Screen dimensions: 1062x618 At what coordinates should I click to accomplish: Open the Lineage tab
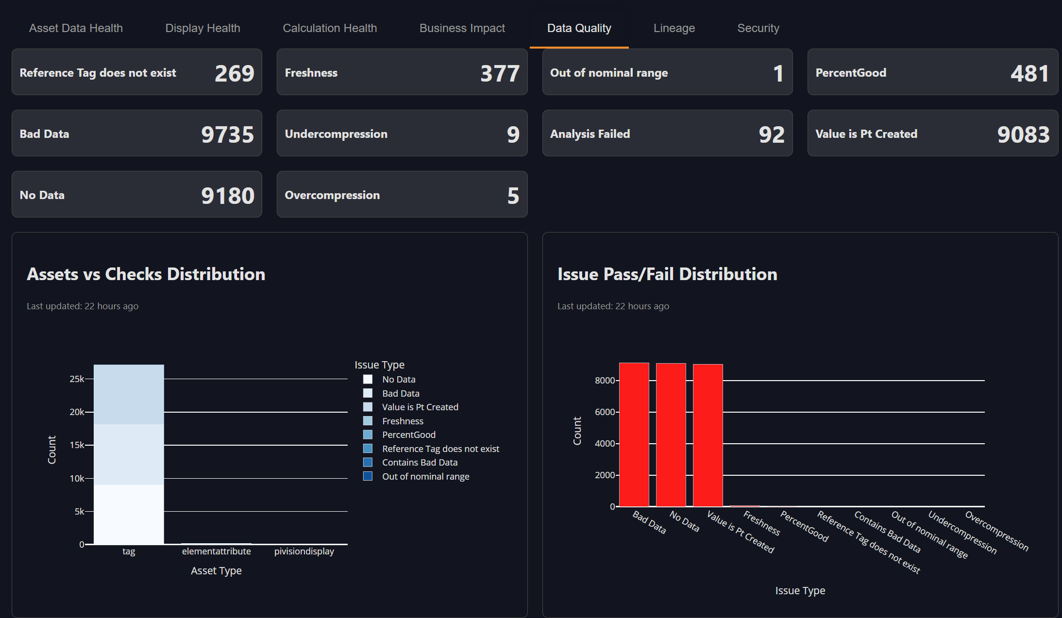pos(674,28)
